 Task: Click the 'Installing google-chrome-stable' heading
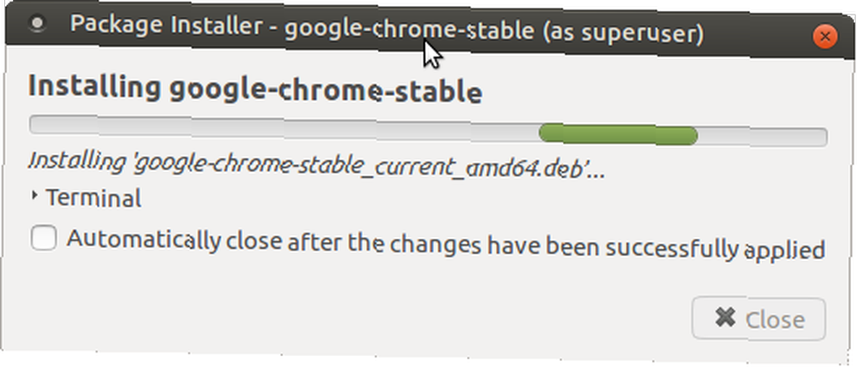pos(255,90)
